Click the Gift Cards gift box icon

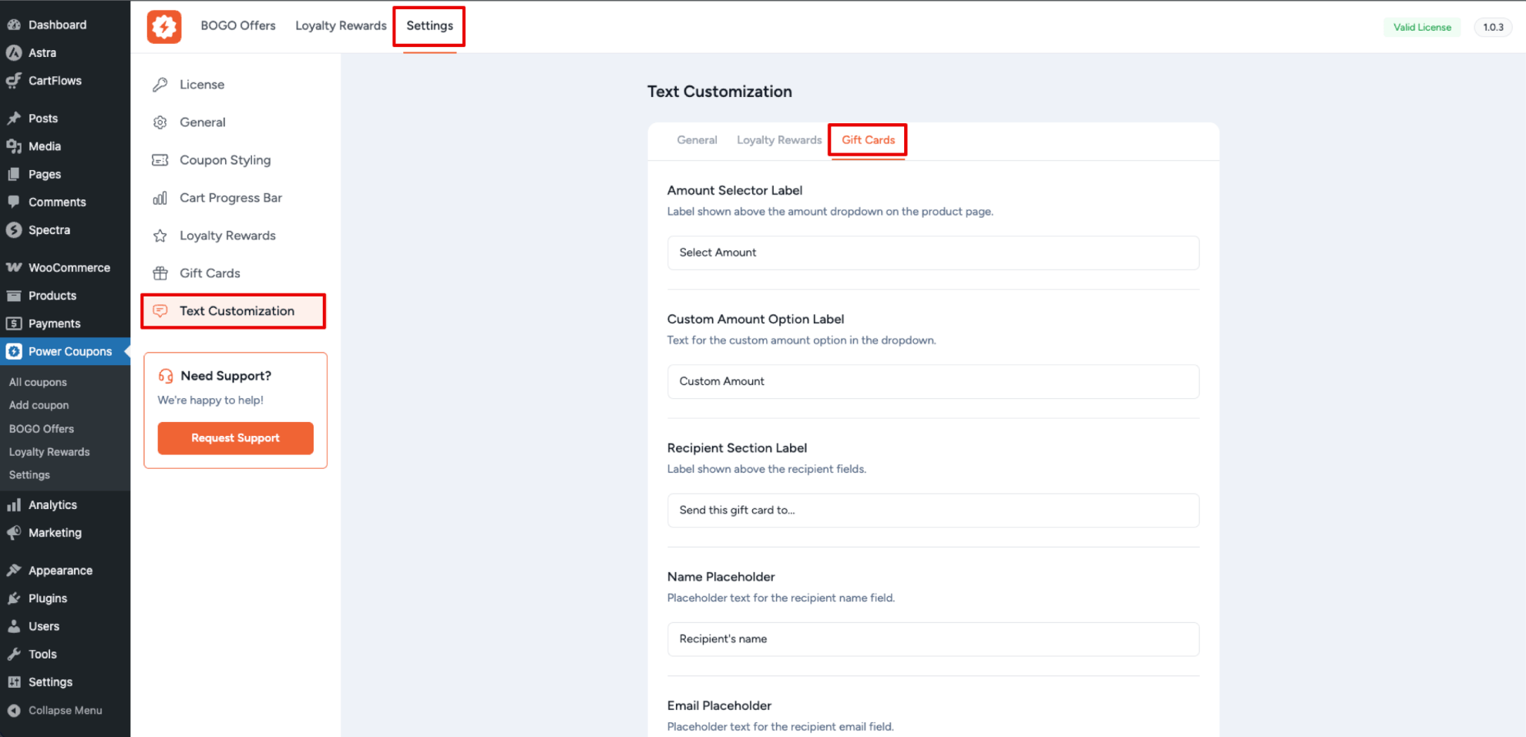[x=160, y=273]
